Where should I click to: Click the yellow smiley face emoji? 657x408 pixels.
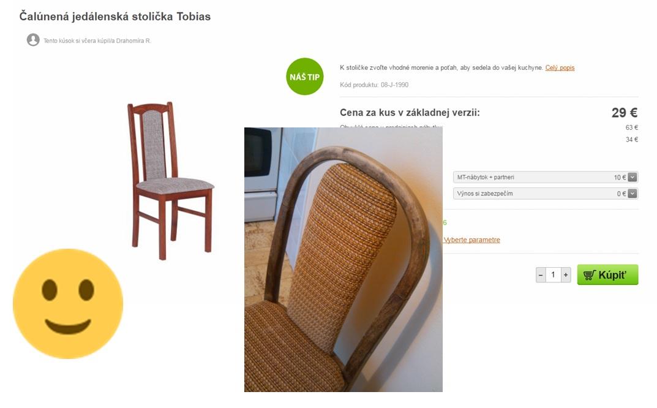[68, 304]
